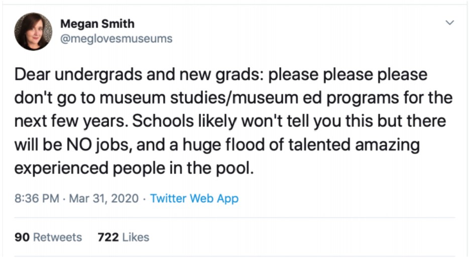Open Megan Smith's profile avatar photo
The image size is (469, 260).
(33, 32)
